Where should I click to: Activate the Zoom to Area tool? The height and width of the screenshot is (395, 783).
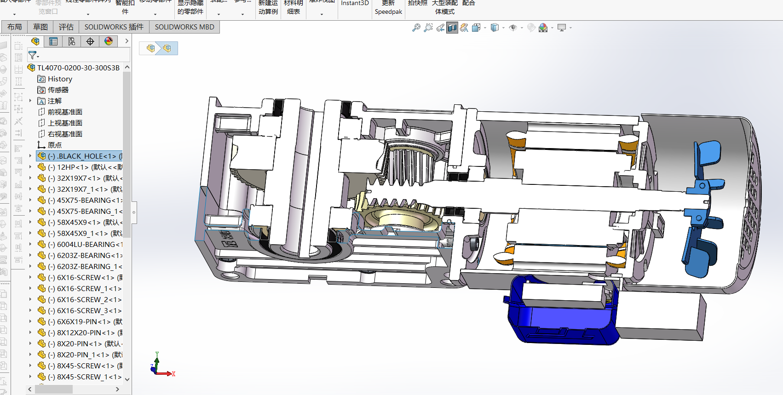click(x=428, y=28)
